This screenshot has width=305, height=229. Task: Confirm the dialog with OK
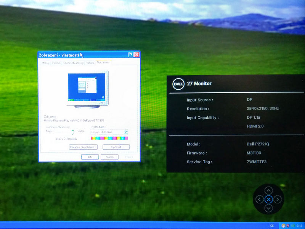(90, 157)
